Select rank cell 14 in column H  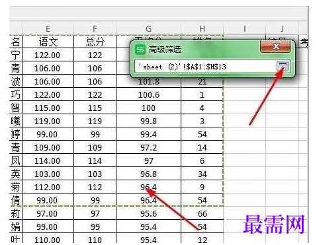click(x=202, y=147)
